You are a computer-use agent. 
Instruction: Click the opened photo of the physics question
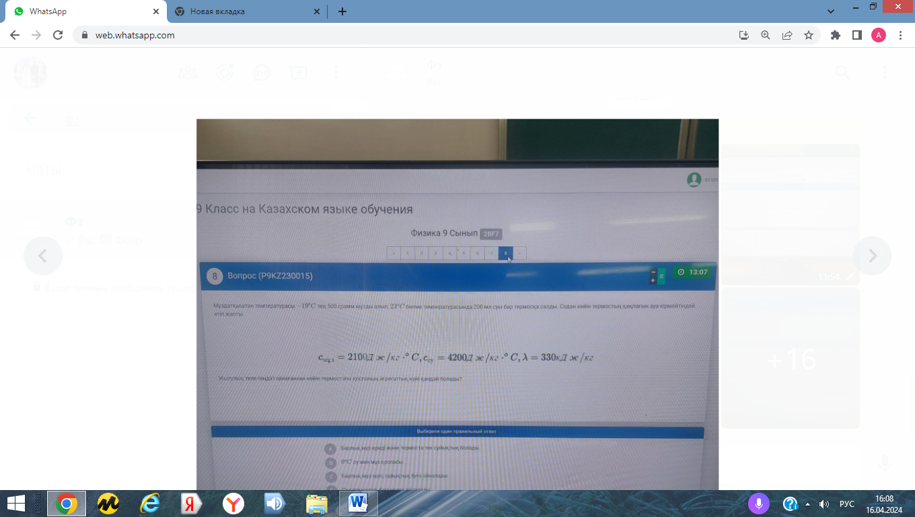click(x=458, y=304)
